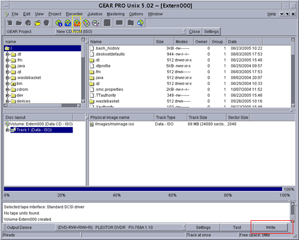Image resolution: width=299 pixels, height=240 pixels.
Task: Click the gray shield-shaped toolbar icon
Action: (47, 23)
